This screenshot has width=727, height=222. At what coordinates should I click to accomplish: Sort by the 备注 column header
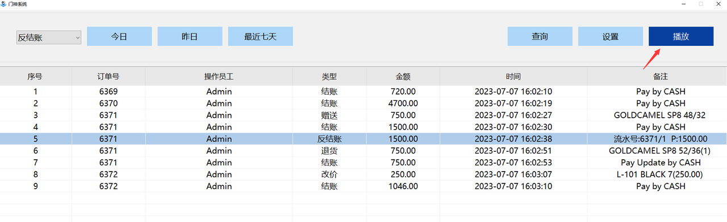pos(657,76)
